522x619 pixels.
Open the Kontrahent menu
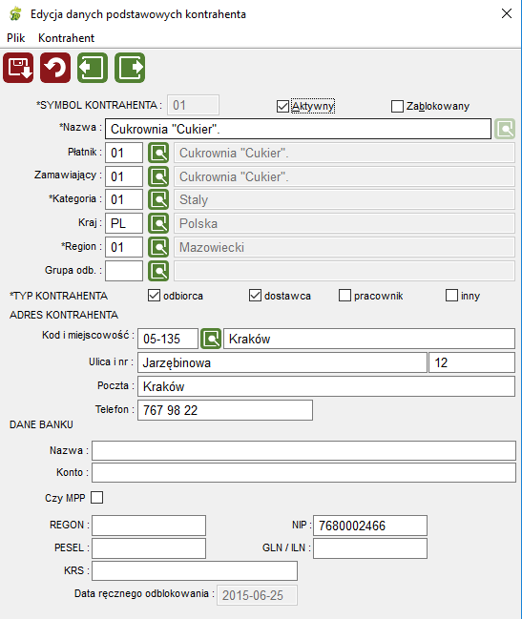click(67, 38)
